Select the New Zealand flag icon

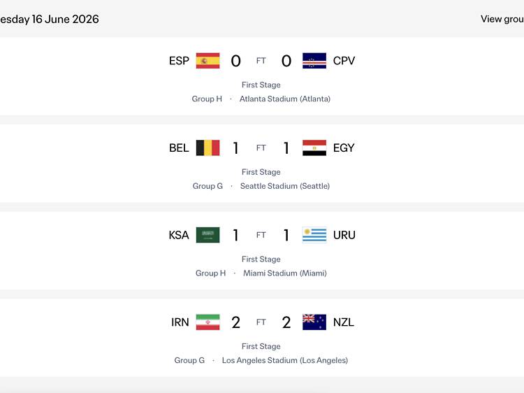314,322
